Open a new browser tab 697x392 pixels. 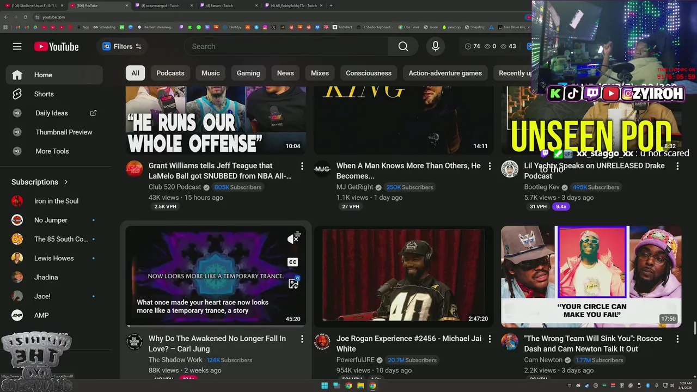coord(331,5)
